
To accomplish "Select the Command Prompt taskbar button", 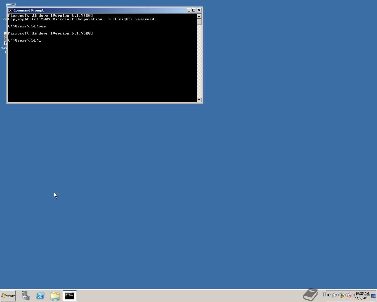I will (x=70, y=296).
